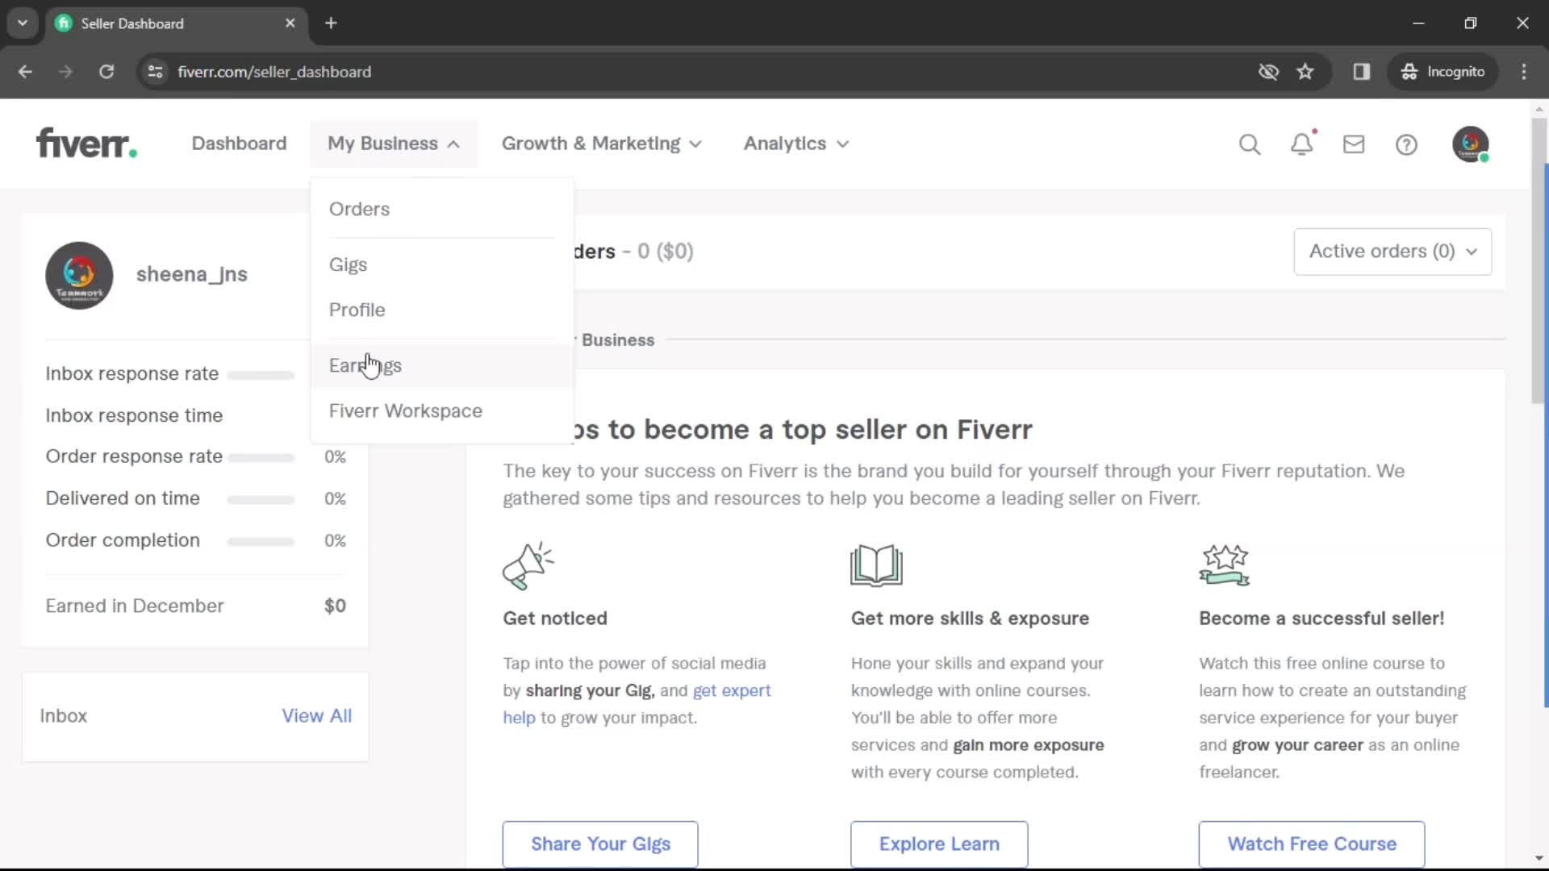Expand the Active orders dropdown
Viewport: 1549px width, 871px height.
(1391, 251)
